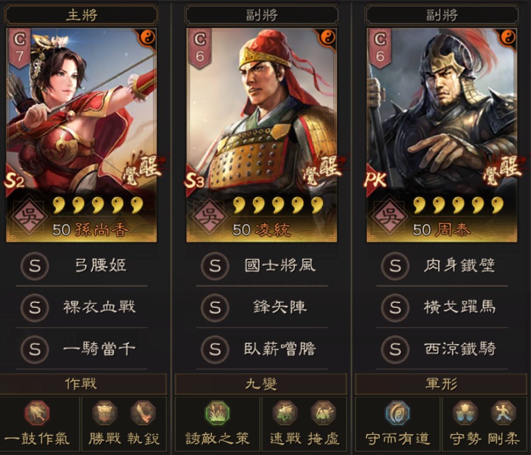Select the blue 守而有道 tactic icon
Image resolution: width=531 pixels, height=455 pixels.
397,413
